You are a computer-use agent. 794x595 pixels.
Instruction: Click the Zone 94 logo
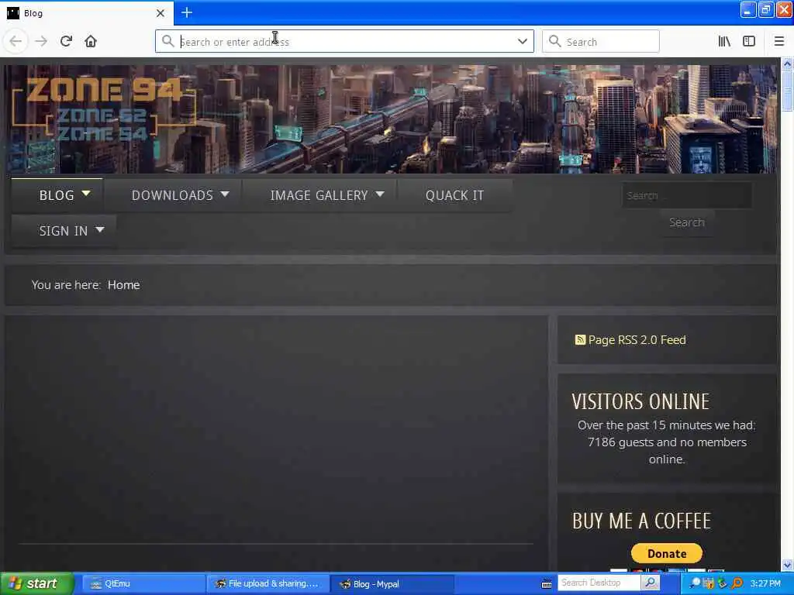click(x=104, y=110)
